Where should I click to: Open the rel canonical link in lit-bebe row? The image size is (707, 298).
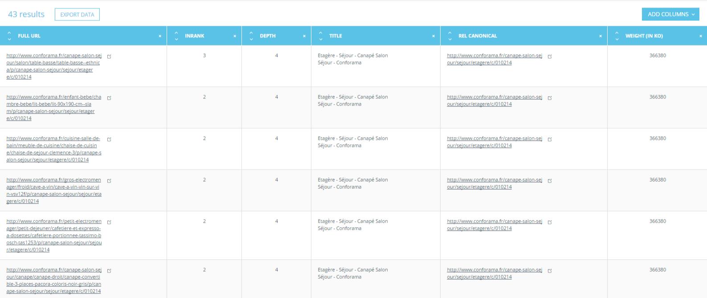click(494, 100)
